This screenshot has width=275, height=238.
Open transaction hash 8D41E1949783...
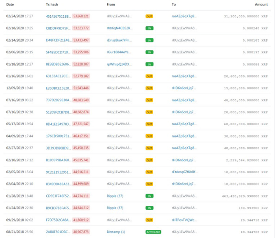[59, 124]
